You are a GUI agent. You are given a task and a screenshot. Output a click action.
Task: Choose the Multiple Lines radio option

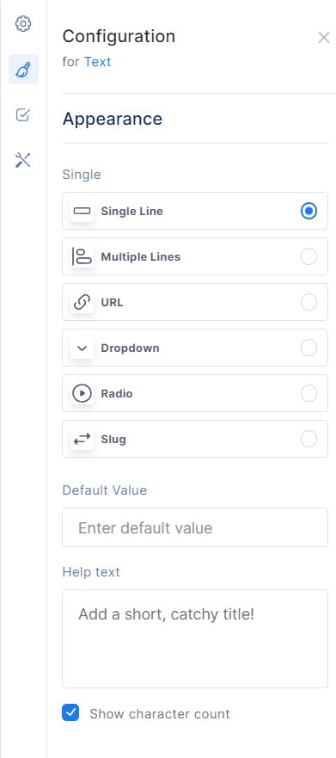coord(309,256)
